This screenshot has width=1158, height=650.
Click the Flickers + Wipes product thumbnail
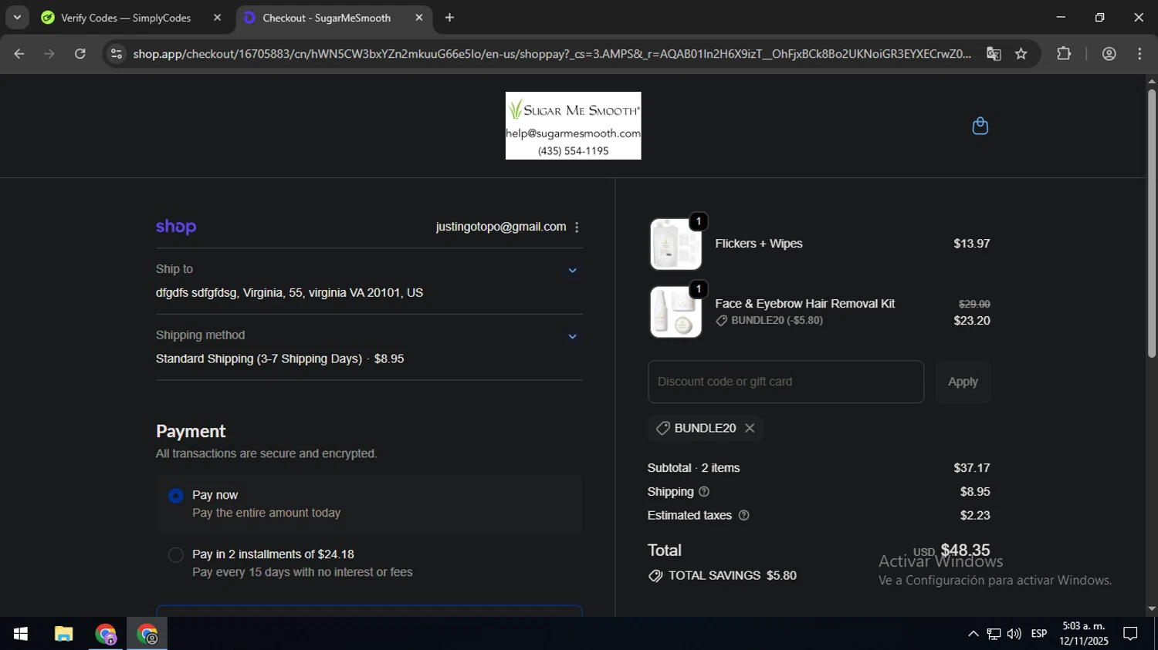point(675,244)
